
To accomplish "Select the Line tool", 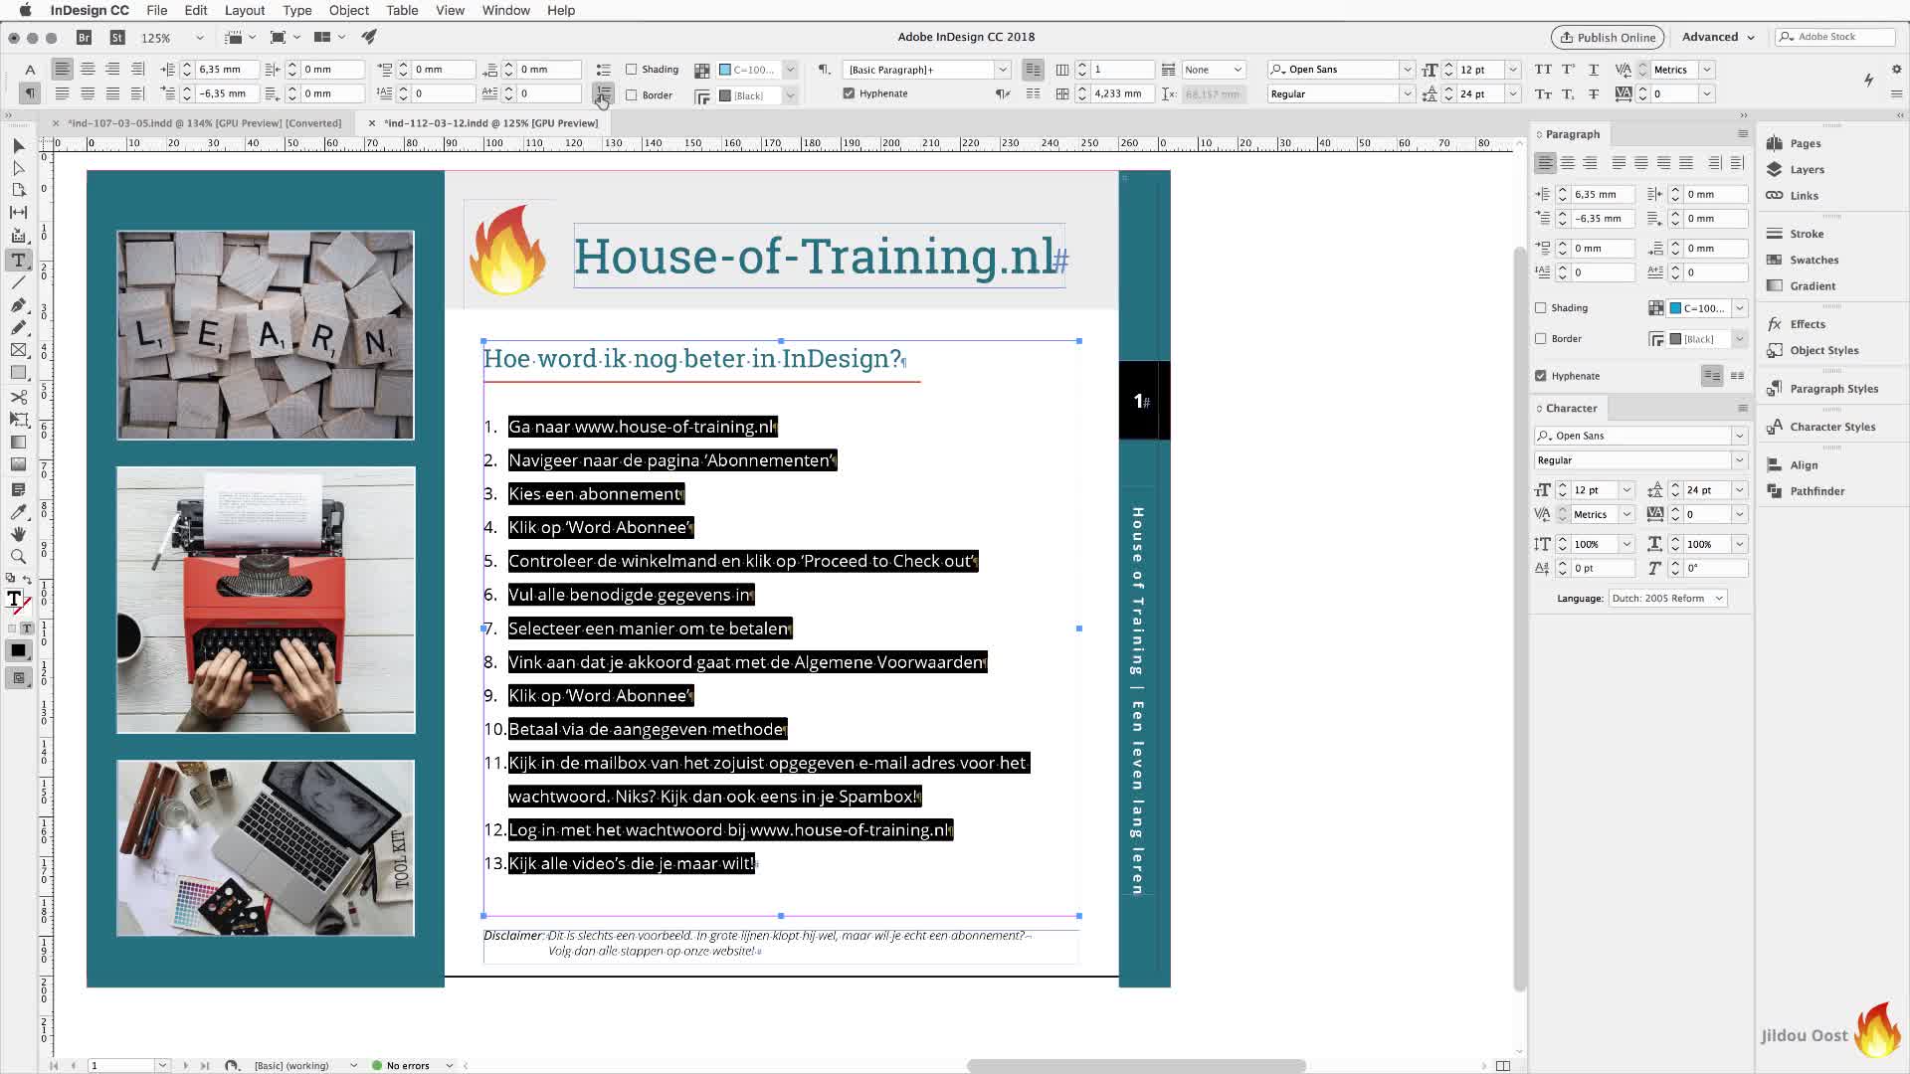I will 18,282.
